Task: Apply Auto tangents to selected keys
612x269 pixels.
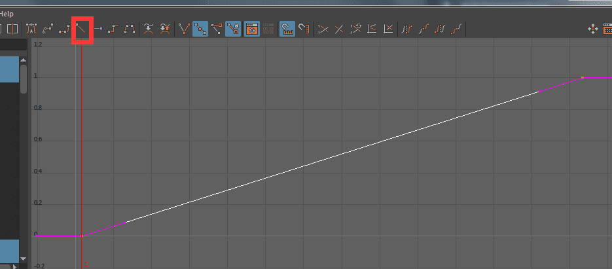Action: (31, 29)
